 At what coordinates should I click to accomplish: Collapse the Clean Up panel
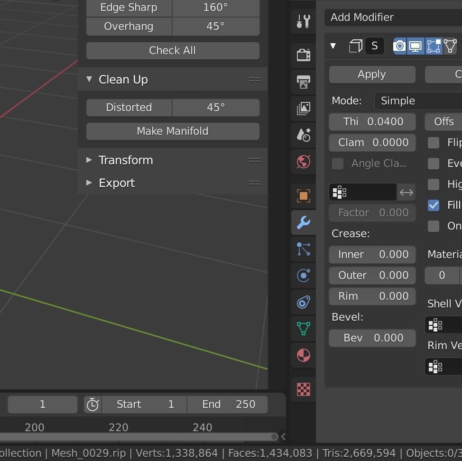pos(89,79)
